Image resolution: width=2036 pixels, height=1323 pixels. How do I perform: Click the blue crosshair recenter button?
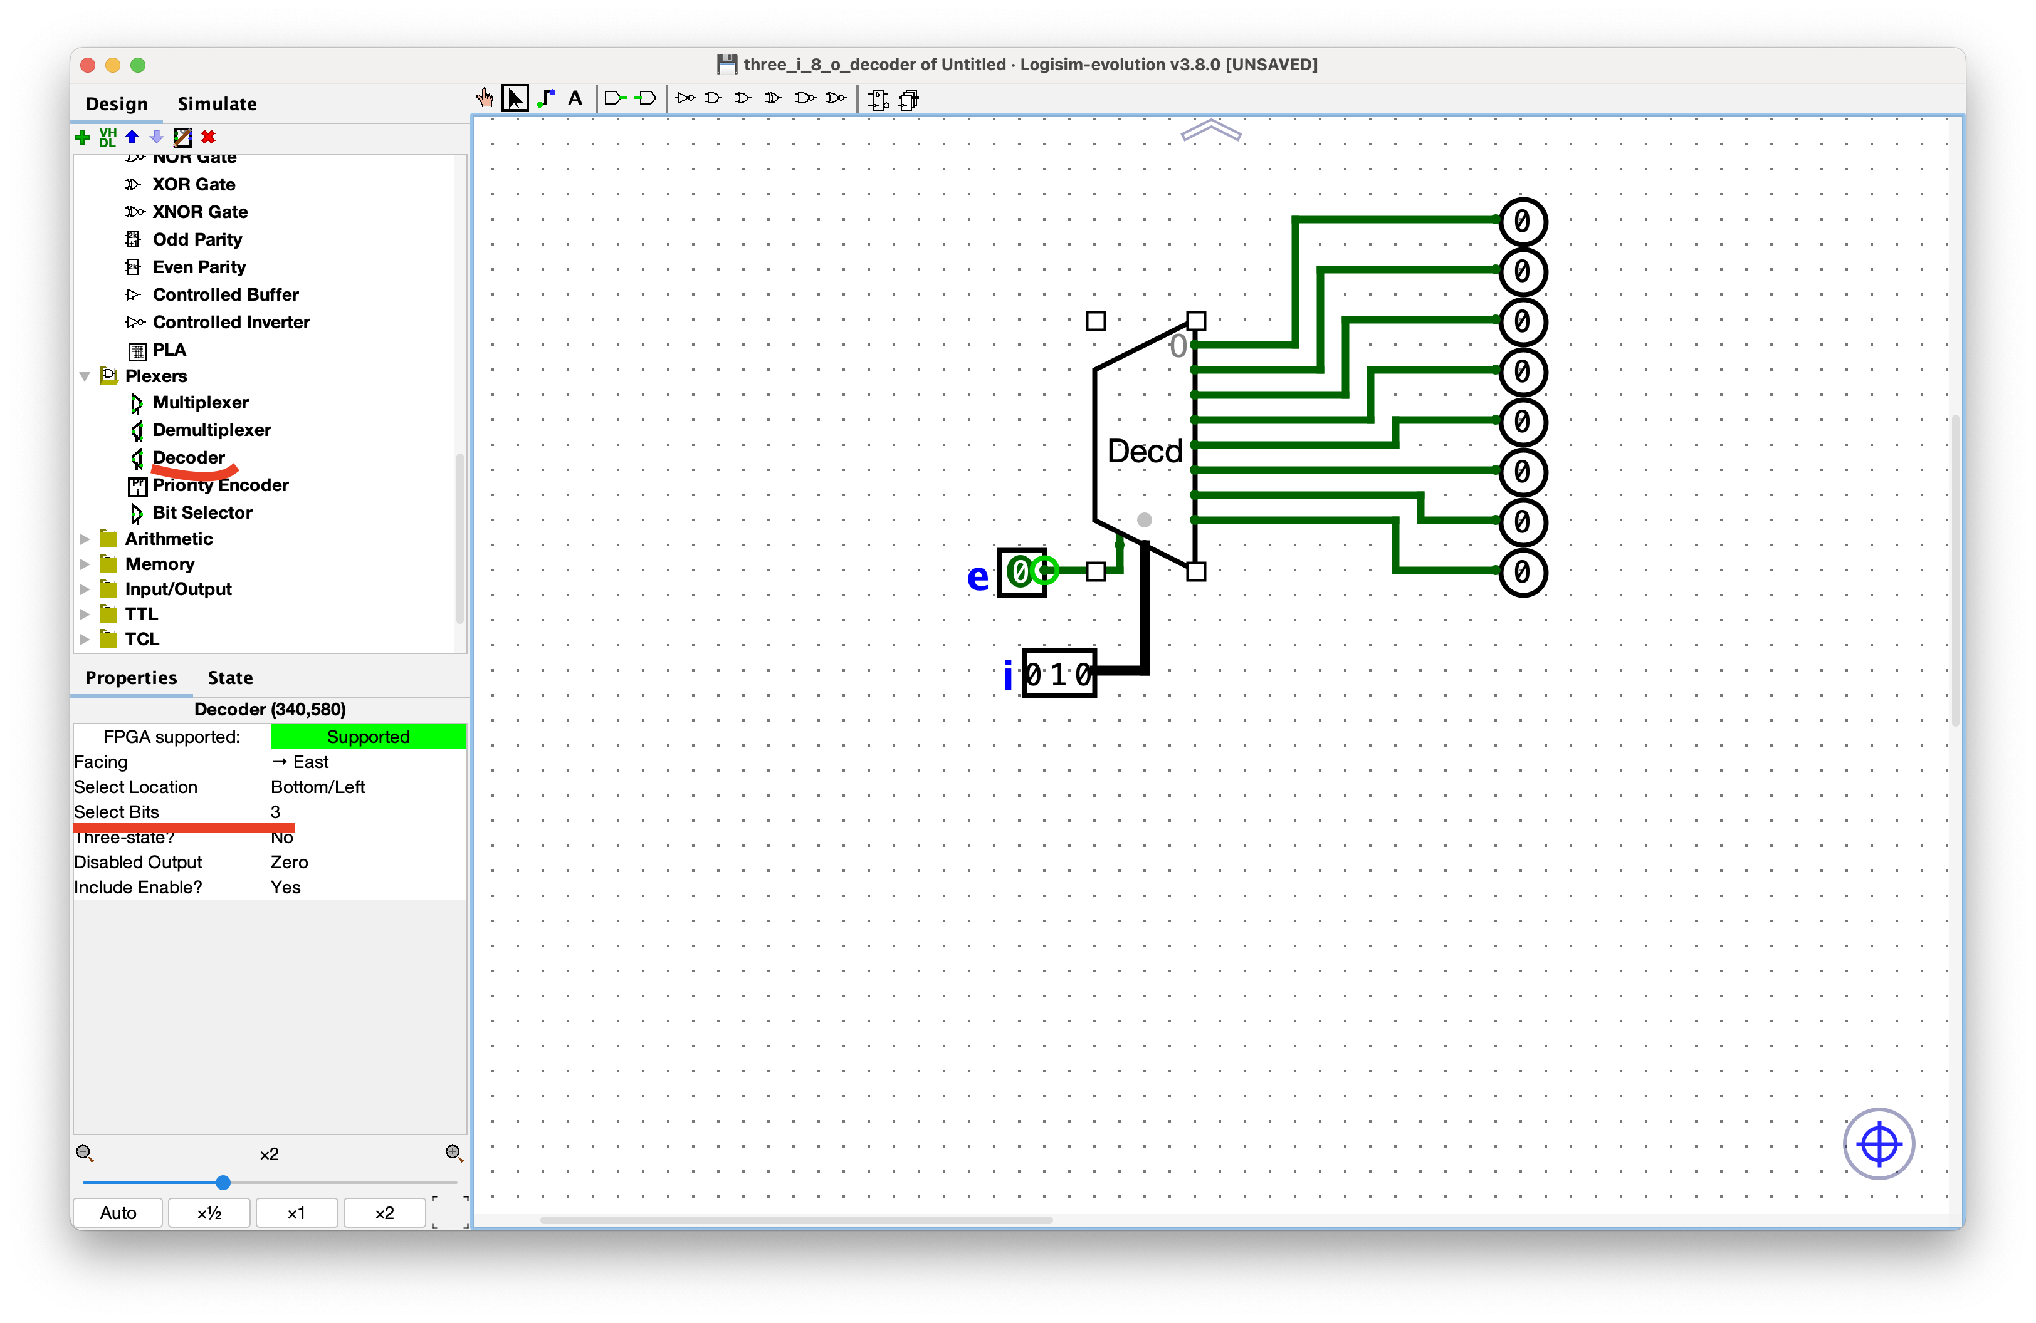click(x=1879, y=1143)
